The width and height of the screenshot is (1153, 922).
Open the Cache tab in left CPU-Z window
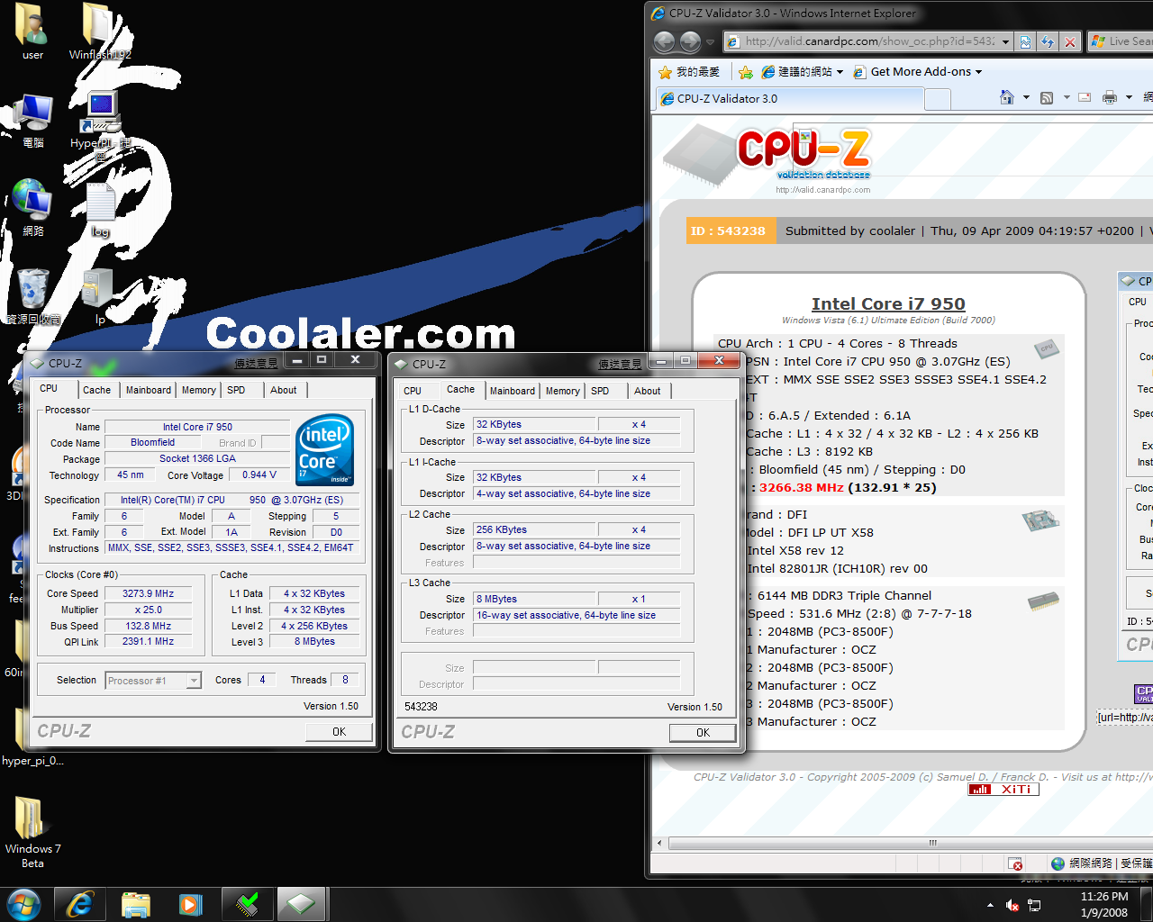tap(97, 390)
